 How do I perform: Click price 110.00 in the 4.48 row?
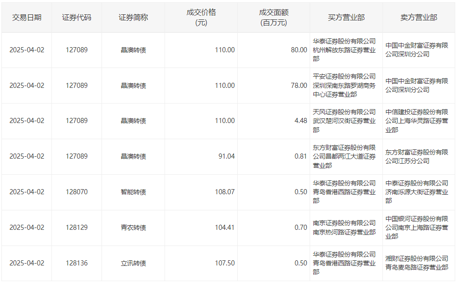[225, 121]
